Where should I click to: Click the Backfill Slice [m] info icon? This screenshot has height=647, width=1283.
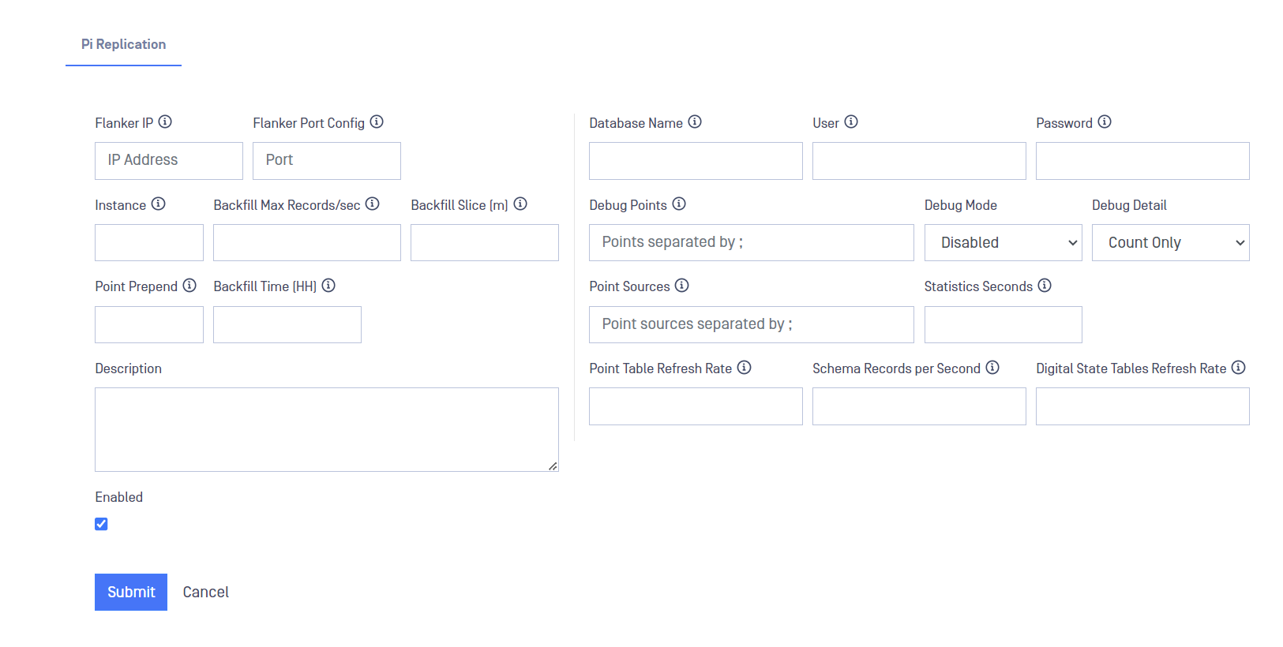click(x=520, y=204)
